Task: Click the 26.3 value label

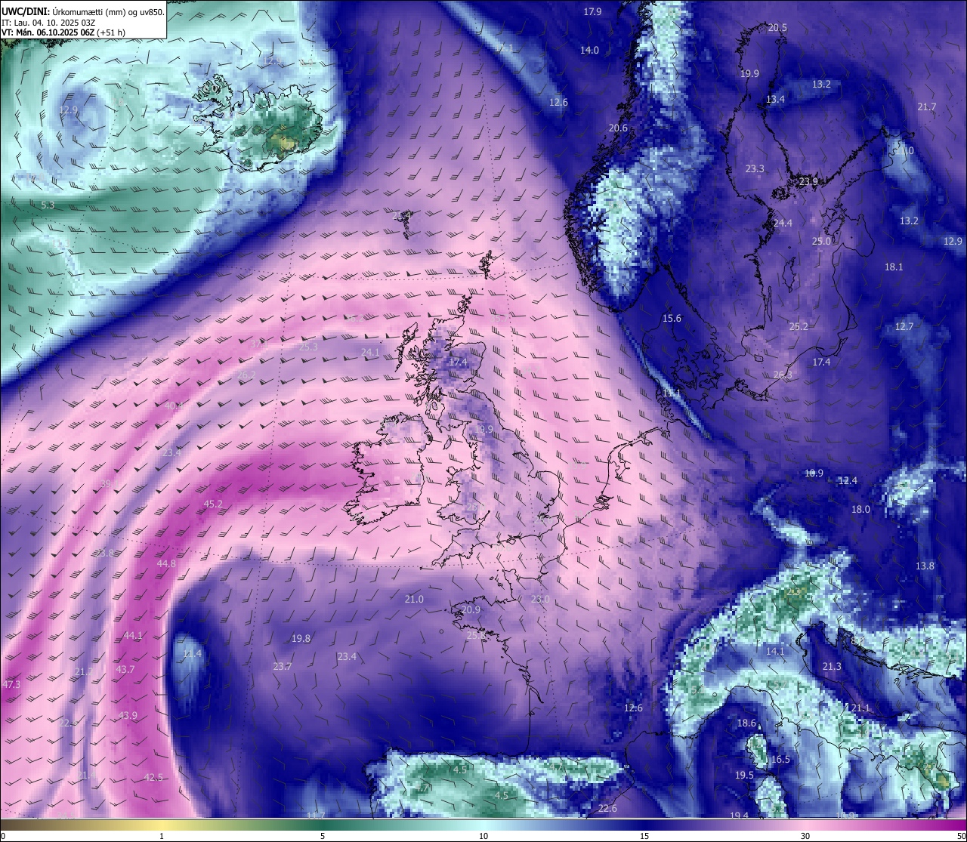Action: pyautogui.click(x=783, y=375)
